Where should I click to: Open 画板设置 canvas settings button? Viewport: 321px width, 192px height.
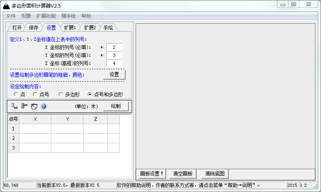coord(152,174)
